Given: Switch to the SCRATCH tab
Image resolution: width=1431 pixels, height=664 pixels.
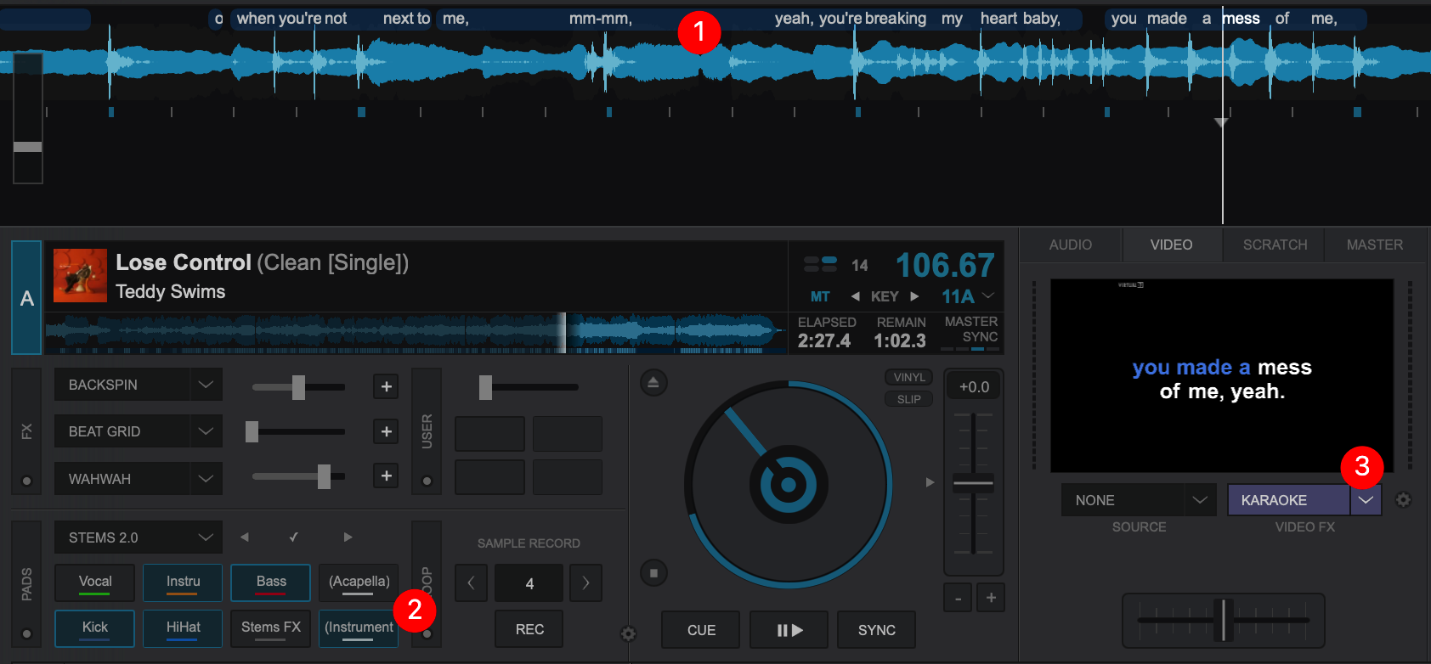Looking at the screenshot, I should click(x=1275, y=245).
